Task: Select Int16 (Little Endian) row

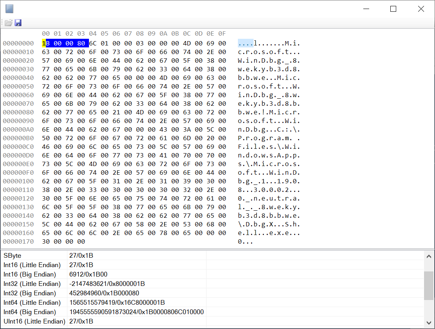Action: (x=212, y=265)
